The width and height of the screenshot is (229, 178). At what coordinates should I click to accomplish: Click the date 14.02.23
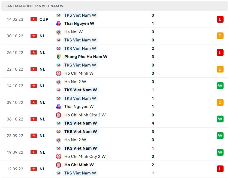(x=15, y=19)
